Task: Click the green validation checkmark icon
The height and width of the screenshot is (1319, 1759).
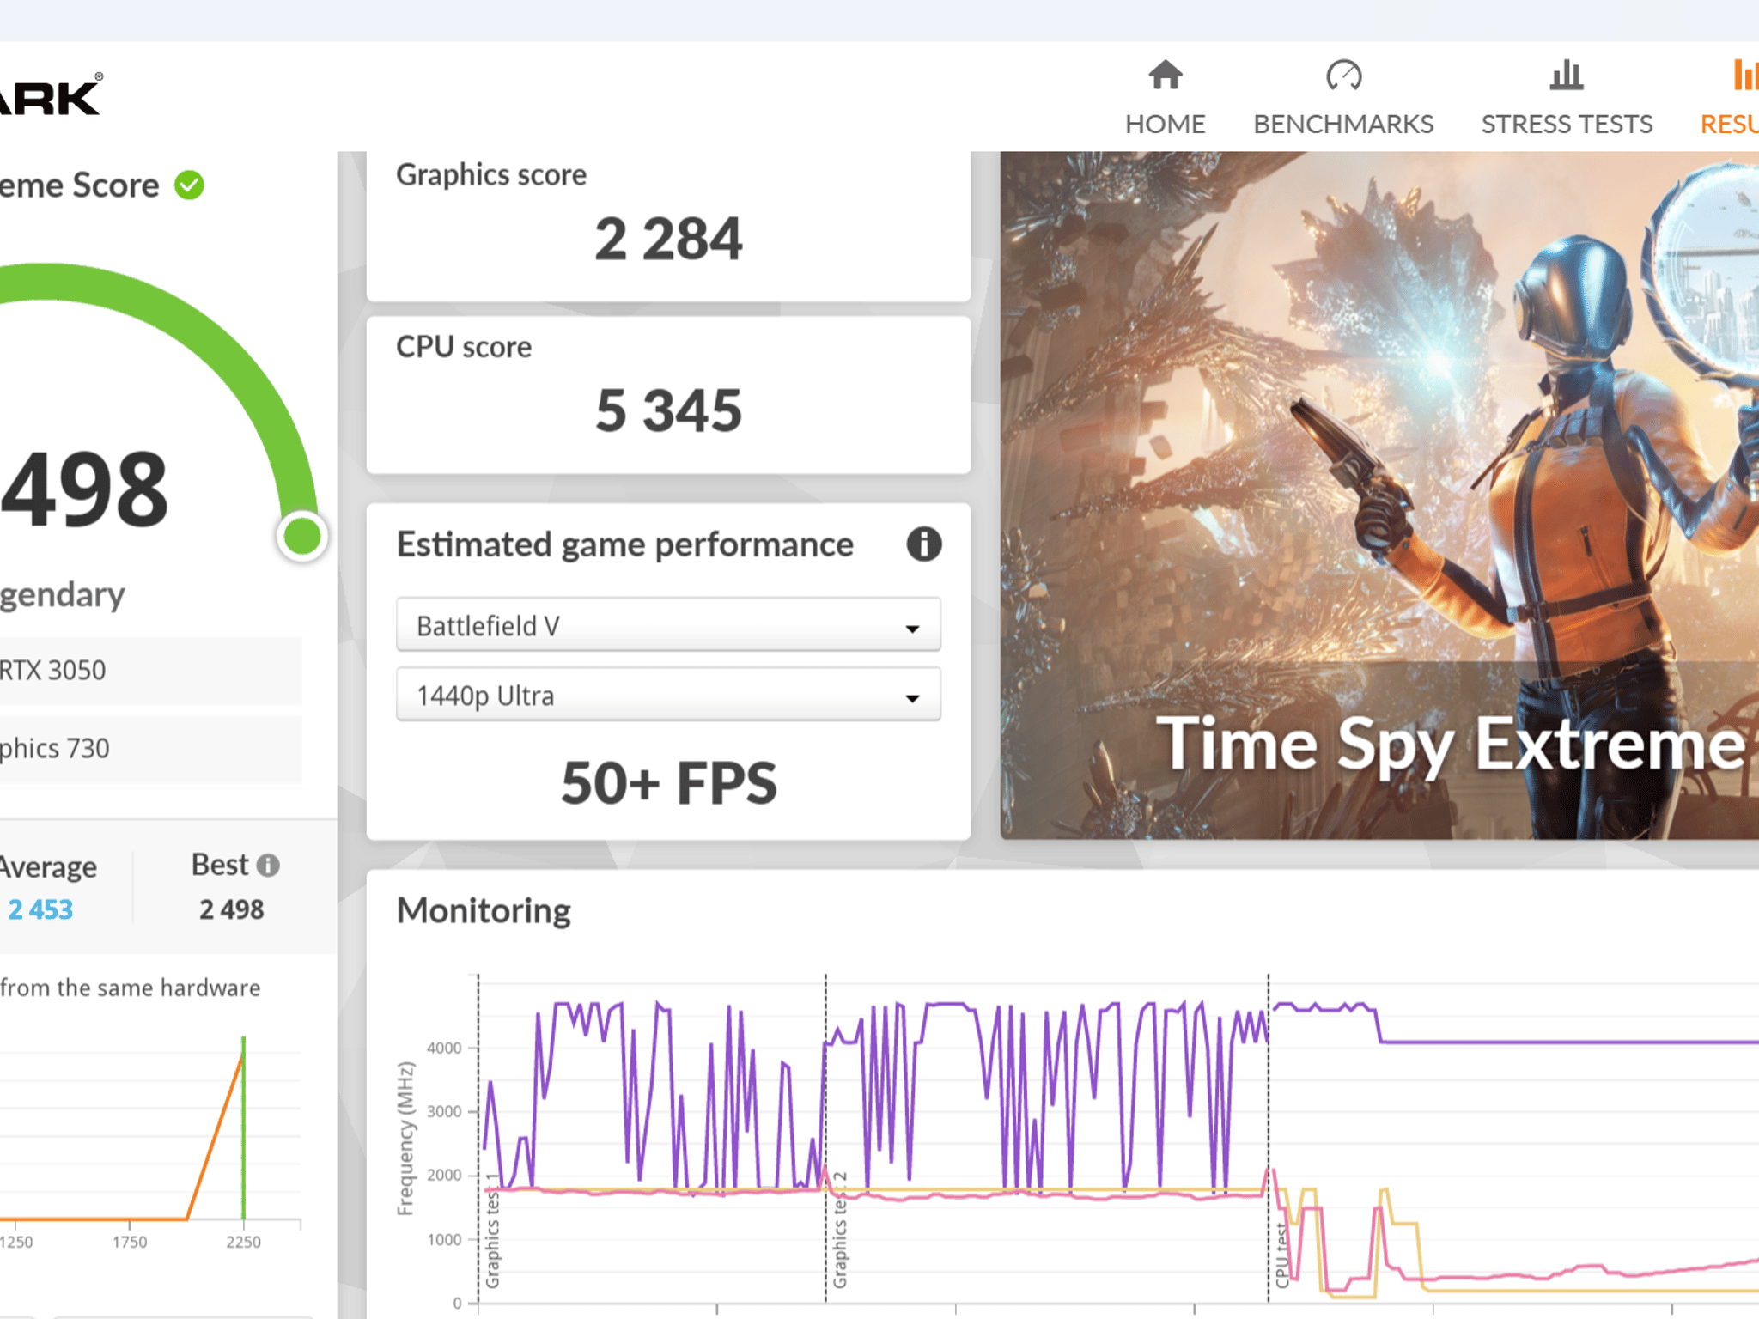Action: pyautogui.click(x=189, y=185)
